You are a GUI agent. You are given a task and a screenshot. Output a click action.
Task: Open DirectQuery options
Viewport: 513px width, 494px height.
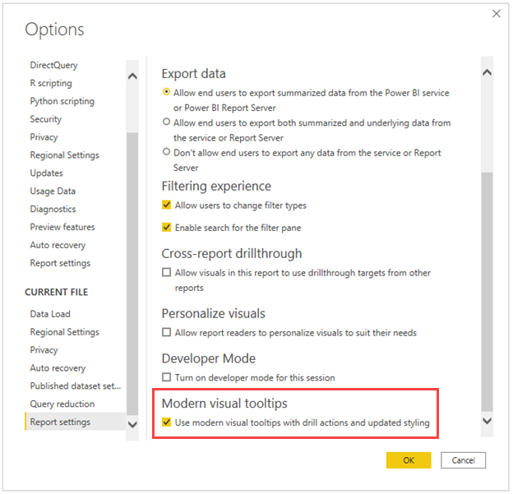[x=53, y=65]
